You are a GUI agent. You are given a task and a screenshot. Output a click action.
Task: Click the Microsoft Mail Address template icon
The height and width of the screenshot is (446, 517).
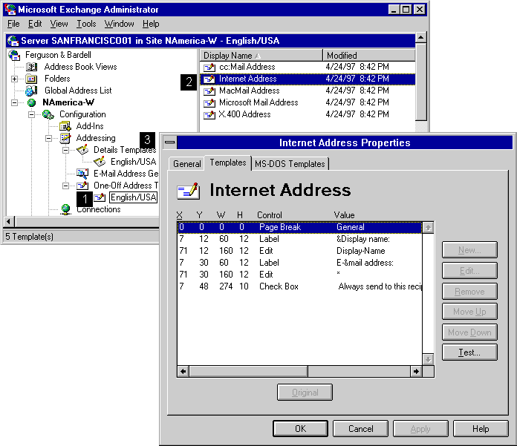click(209, 102)
